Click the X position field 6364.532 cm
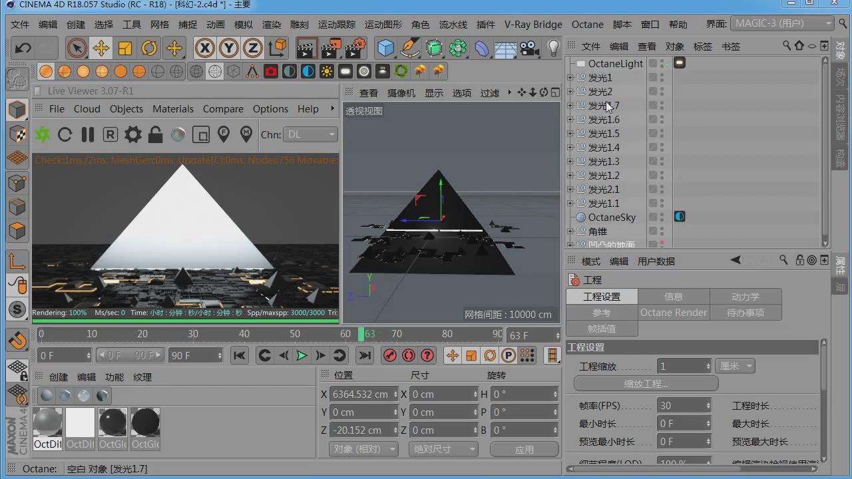 coord(364,395)
